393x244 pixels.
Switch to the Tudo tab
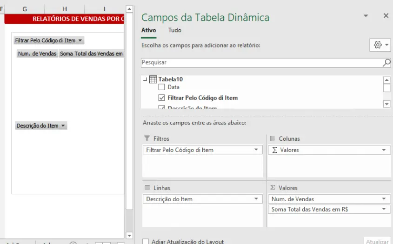[175, 30]
